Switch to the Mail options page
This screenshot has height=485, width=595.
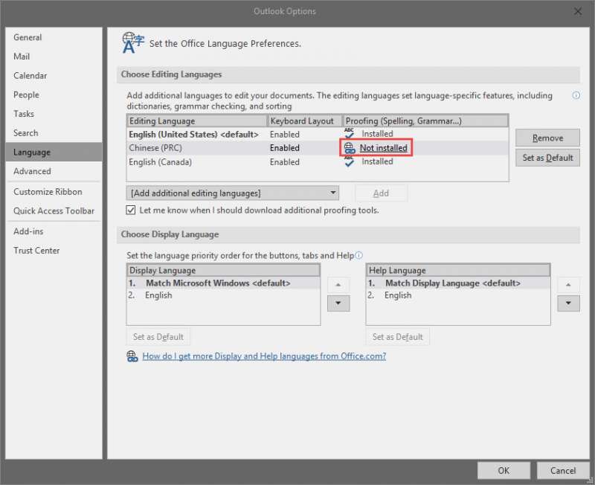(54, 57)
